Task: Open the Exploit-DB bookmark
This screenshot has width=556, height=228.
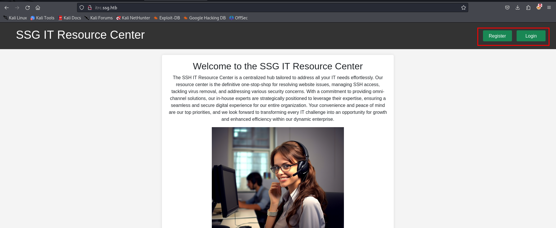Action: point(167,18)
